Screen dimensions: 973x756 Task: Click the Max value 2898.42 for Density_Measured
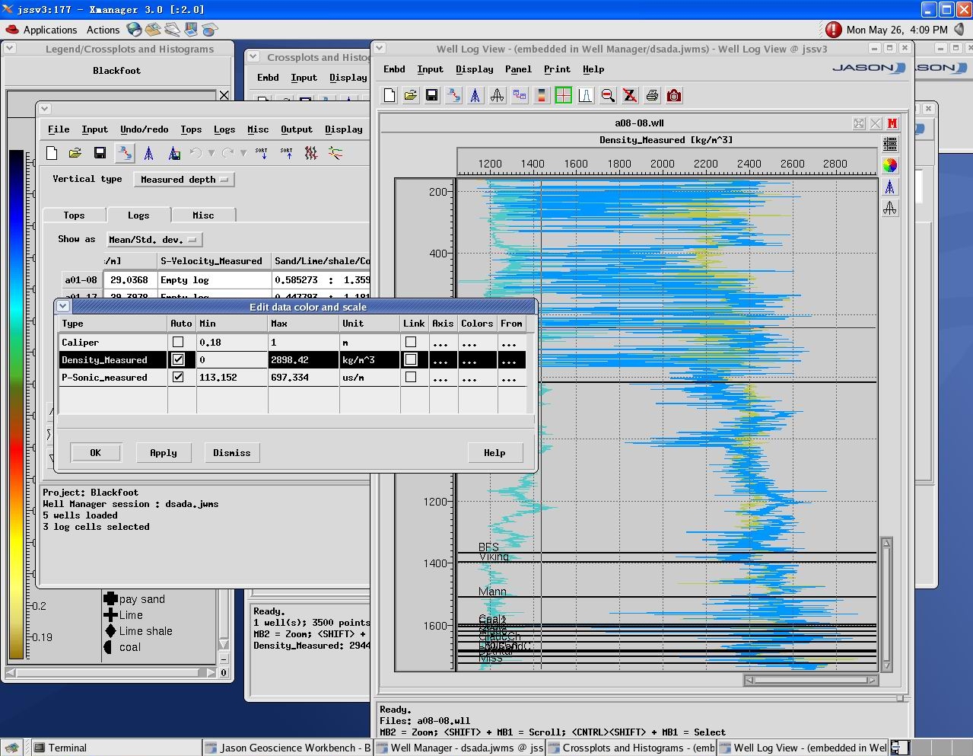coord(303,359)
